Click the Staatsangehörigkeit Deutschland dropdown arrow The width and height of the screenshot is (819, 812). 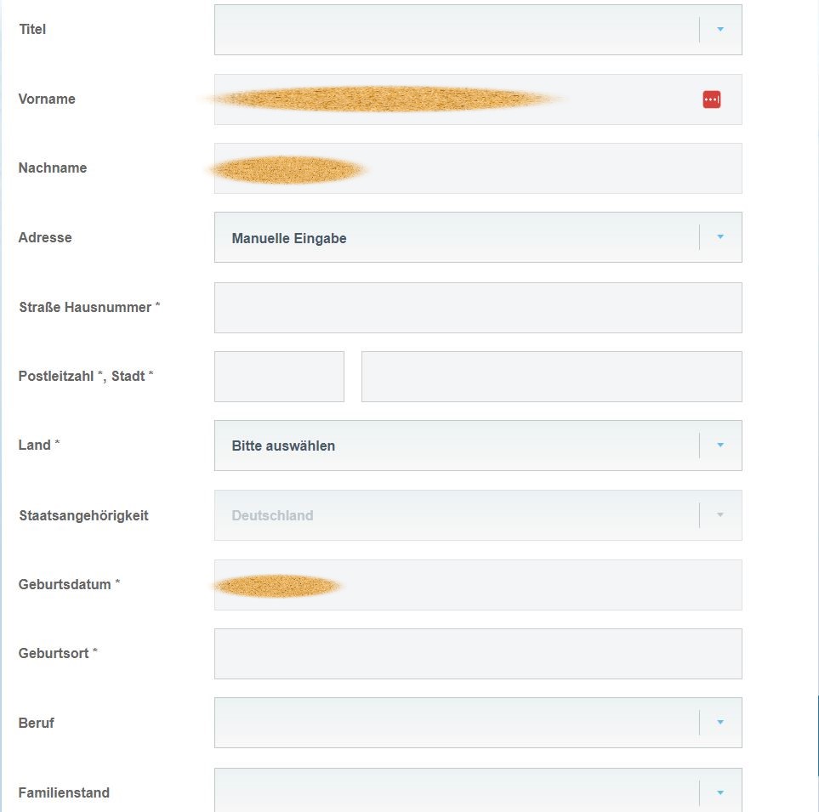(720, 515)
